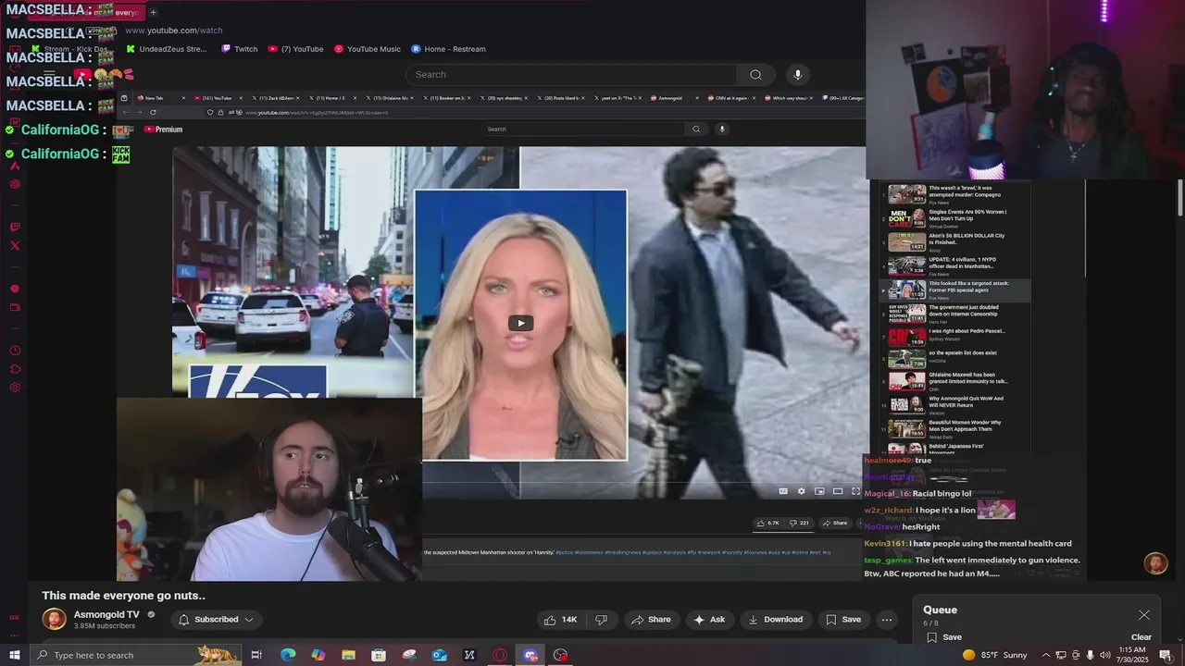Dislike embedded video showing 221

(x=799, y=523)
